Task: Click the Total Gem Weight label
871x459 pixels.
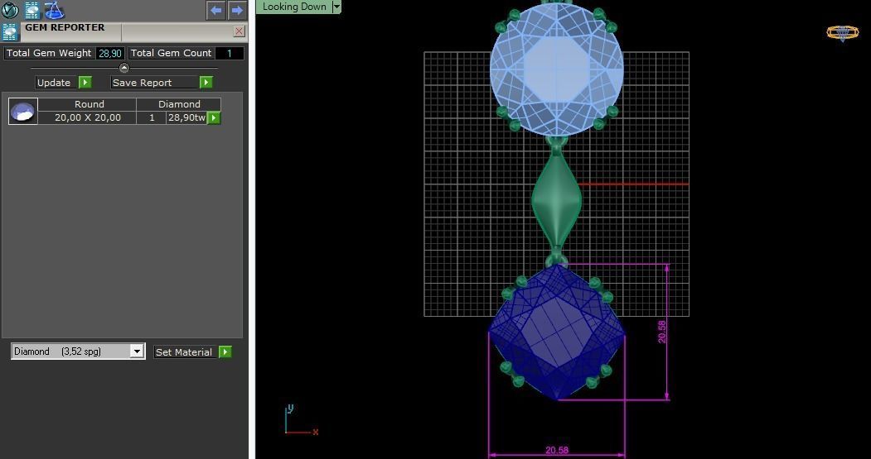Action: coord(49,53)
